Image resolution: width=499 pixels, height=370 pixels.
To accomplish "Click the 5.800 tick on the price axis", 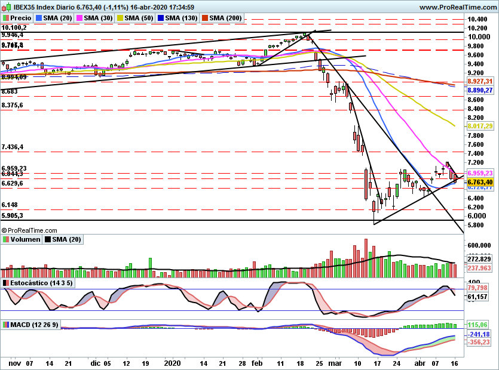I will pyautogui.click(x=476, y=225).
